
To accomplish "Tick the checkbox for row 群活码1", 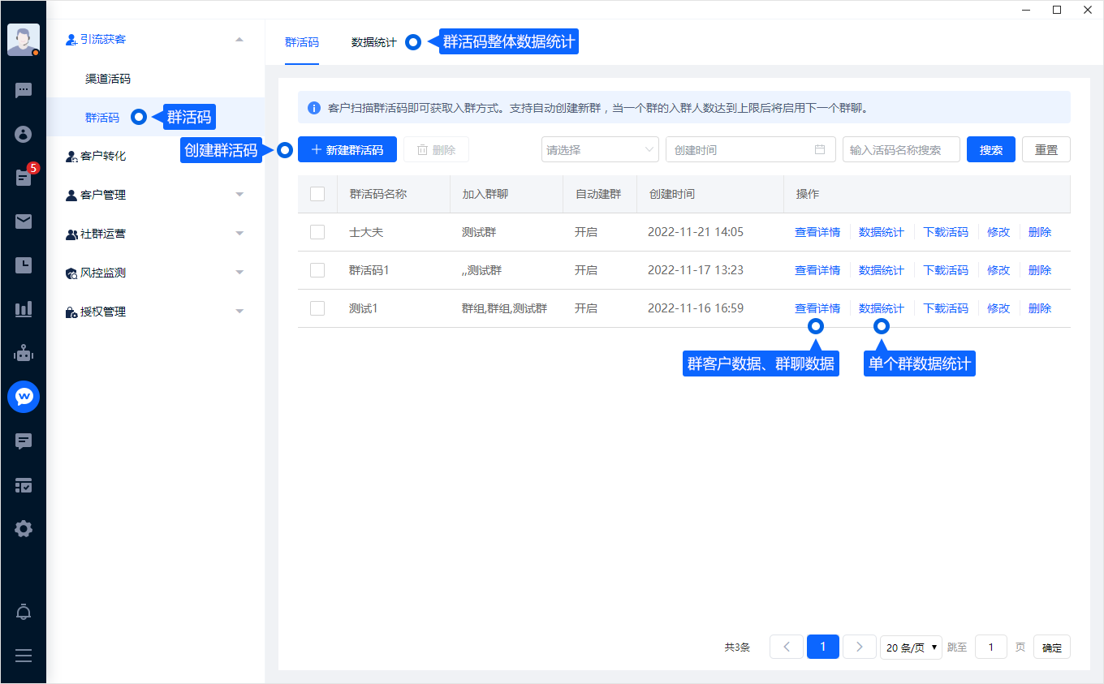I will click(317, 270).
